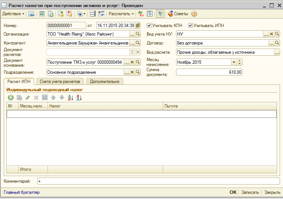Click the unpost document icon with red arrow

click(69, 14)
